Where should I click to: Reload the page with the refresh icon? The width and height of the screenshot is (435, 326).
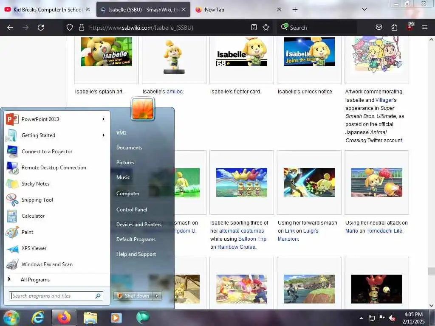(x=41, y=28)
